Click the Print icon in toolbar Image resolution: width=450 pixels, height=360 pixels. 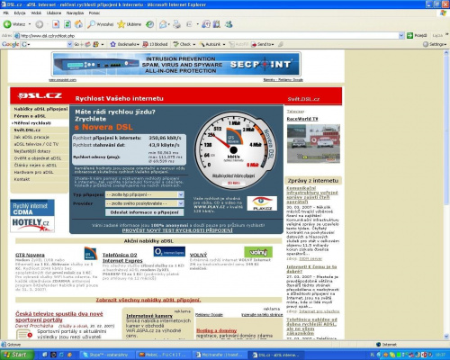(176, 24)
